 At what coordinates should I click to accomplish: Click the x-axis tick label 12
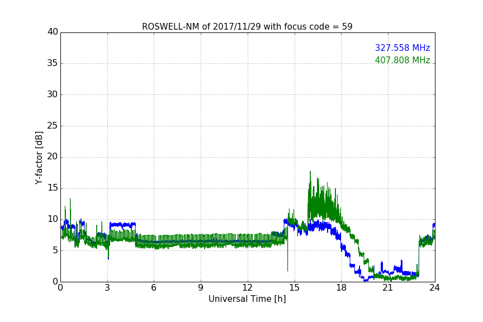tap(248, 288)
